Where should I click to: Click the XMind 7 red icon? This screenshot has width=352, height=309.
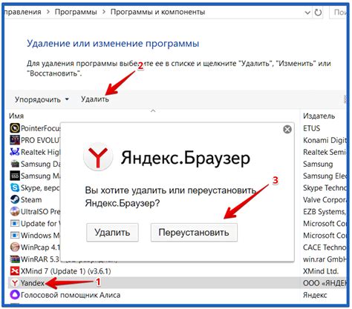[15, 271]
